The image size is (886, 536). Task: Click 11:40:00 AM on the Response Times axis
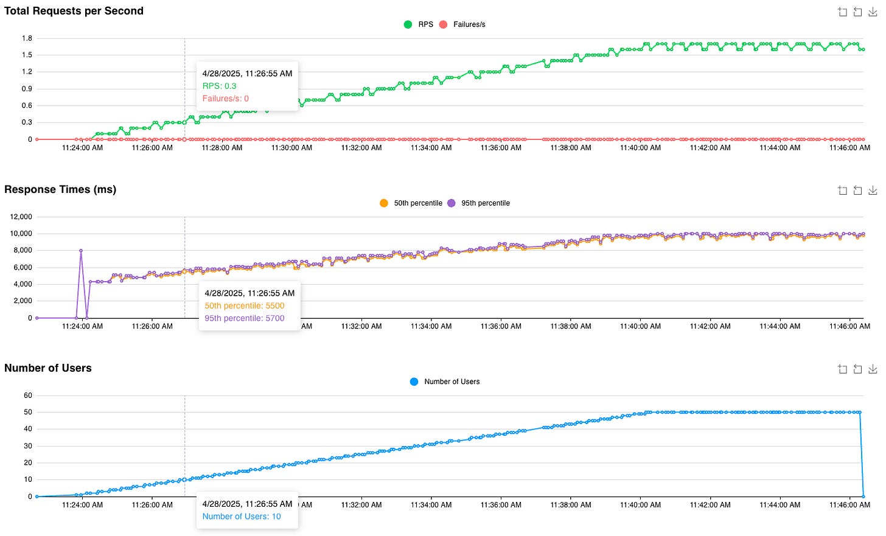point(640,326)
